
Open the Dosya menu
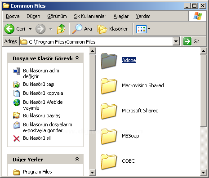(13, 16)
